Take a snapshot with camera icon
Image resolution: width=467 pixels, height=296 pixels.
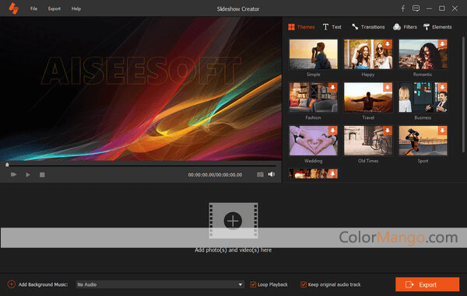coord(260,175)
